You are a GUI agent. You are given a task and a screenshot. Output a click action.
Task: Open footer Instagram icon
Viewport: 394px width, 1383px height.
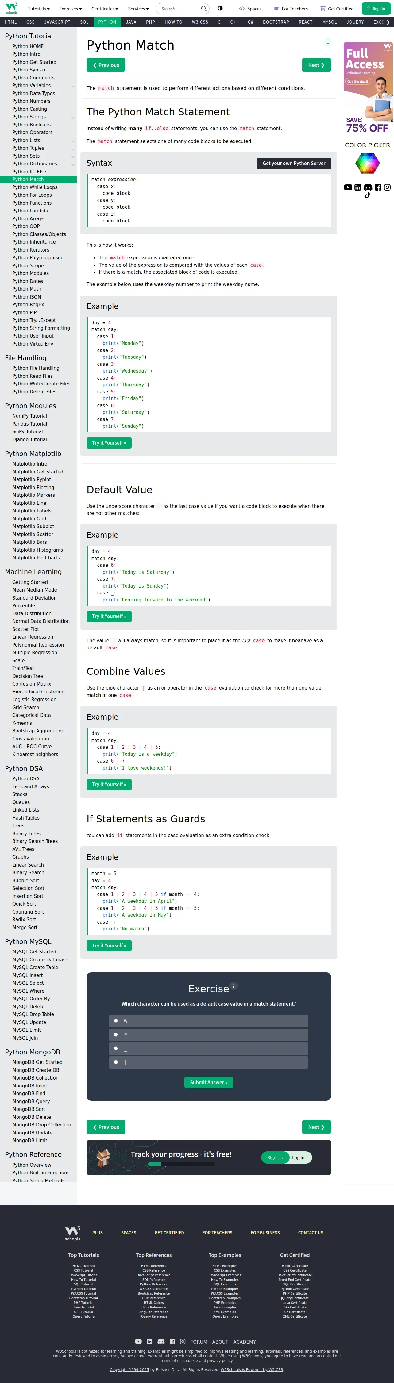click(183, 1341)
